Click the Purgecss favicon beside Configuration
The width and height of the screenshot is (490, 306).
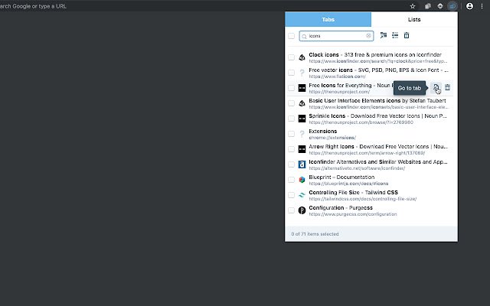(x=302, y=210)
